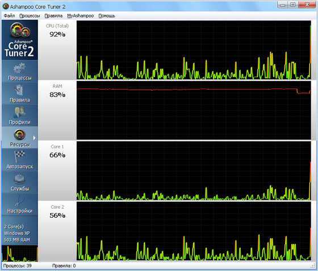Open the Помощь menu

(x=107, y=16)
